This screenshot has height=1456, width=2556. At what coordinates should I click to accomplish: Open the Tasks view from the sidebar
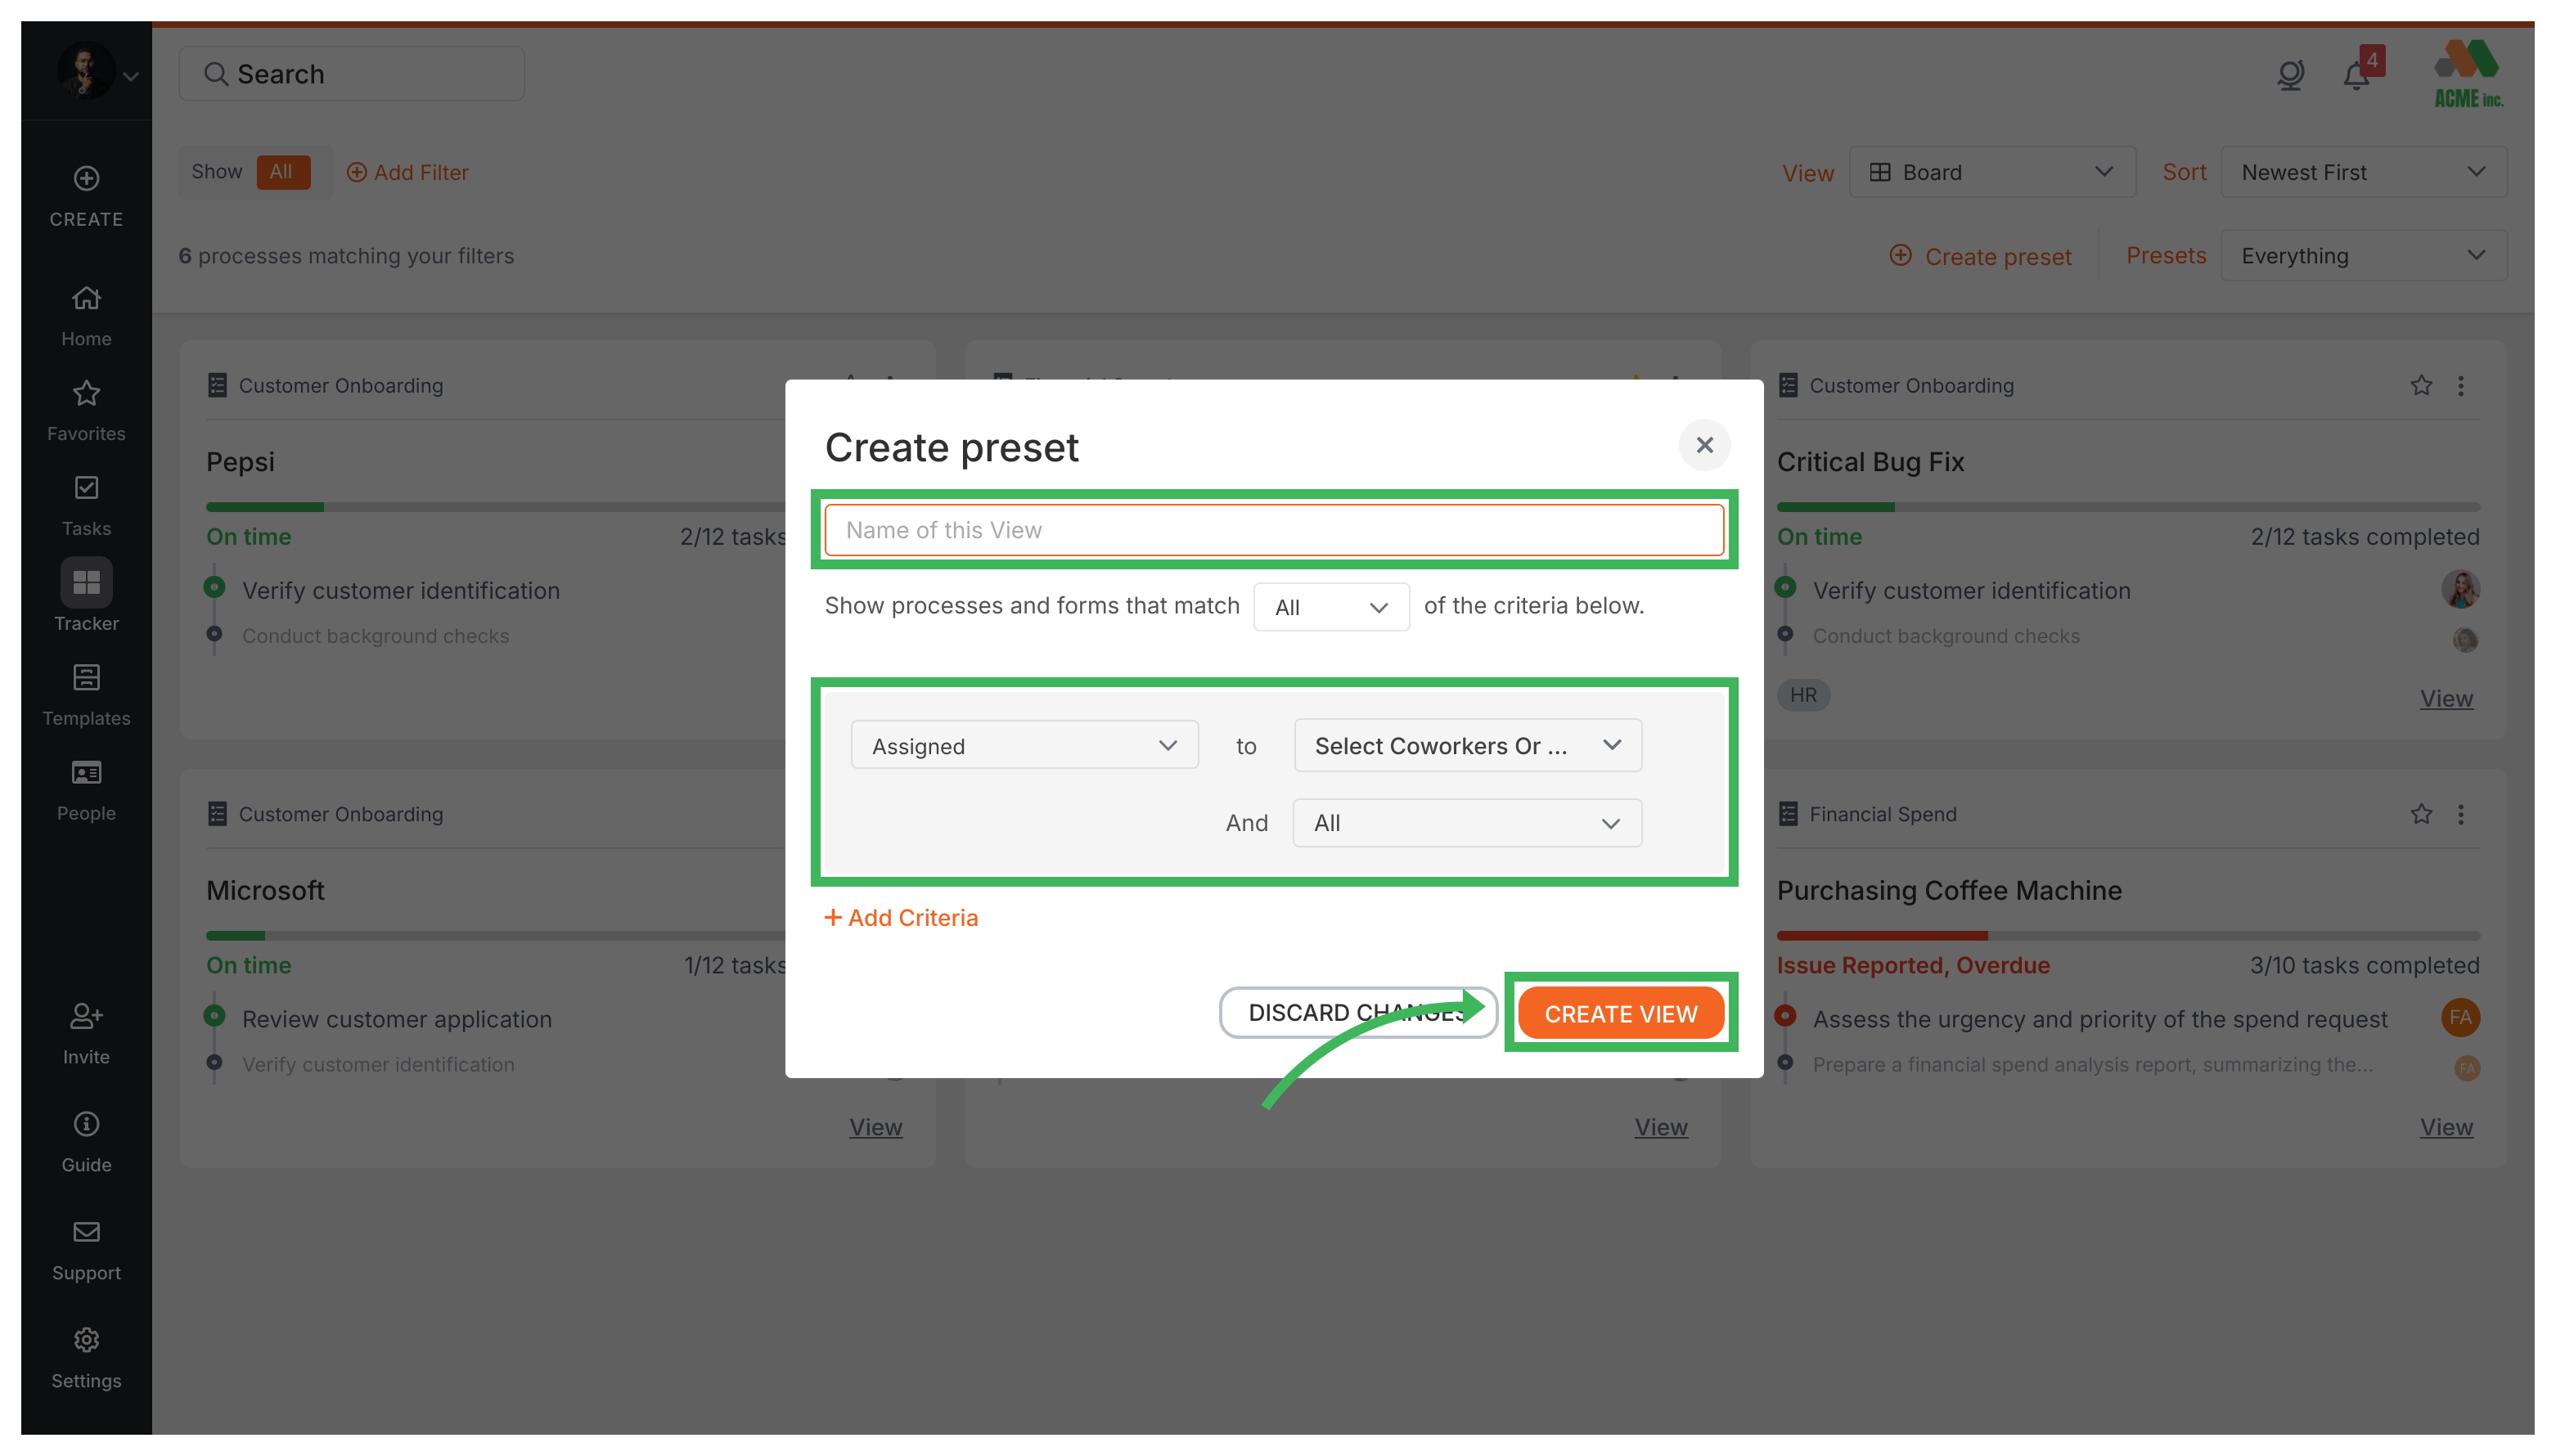86,502
